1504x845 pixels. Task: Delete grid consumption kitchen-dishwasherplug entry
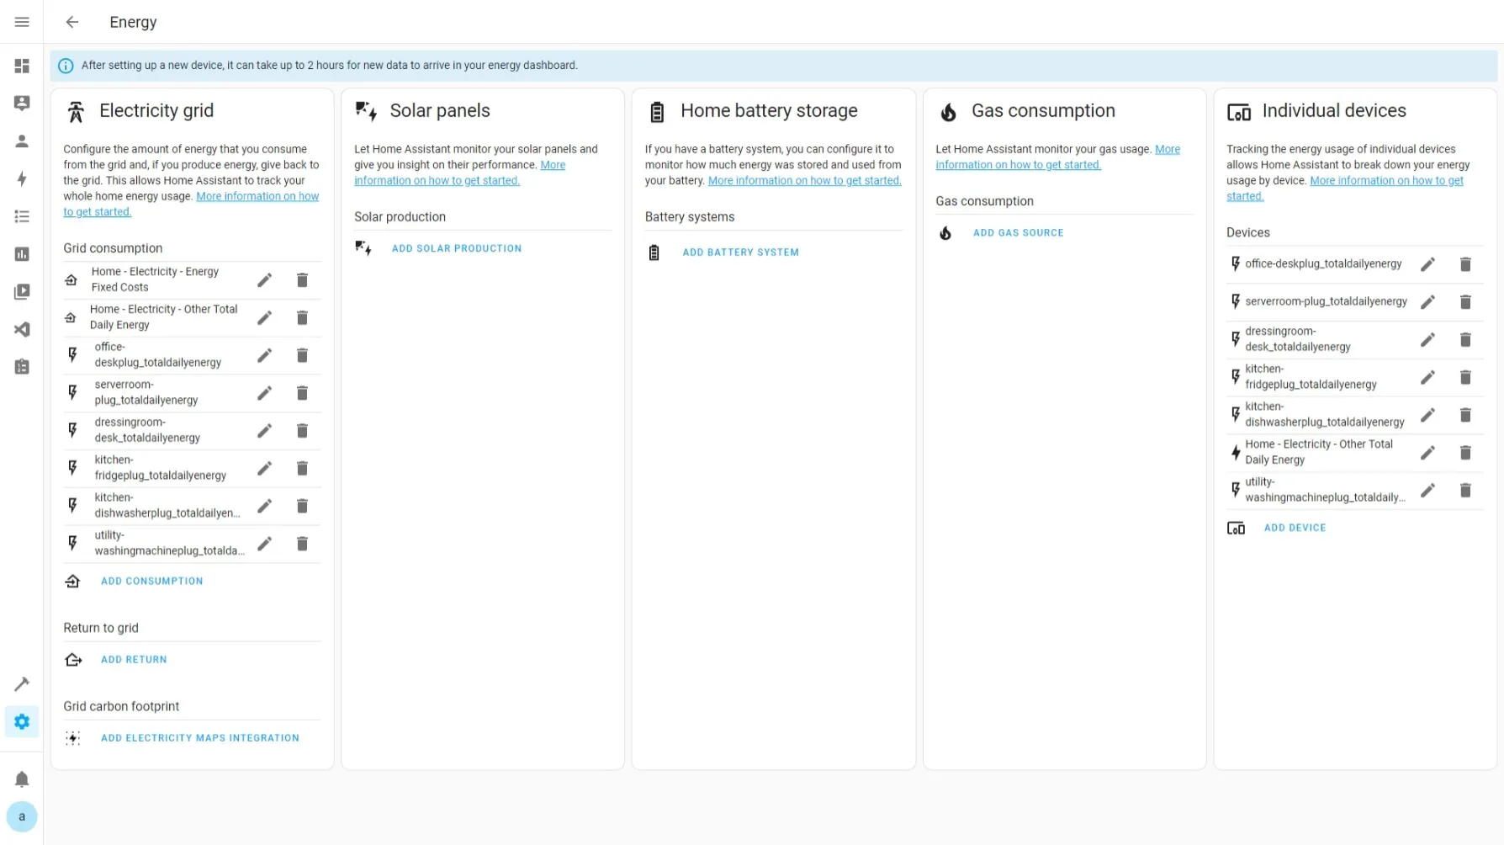pyautogui.click(x=302, y=506)
